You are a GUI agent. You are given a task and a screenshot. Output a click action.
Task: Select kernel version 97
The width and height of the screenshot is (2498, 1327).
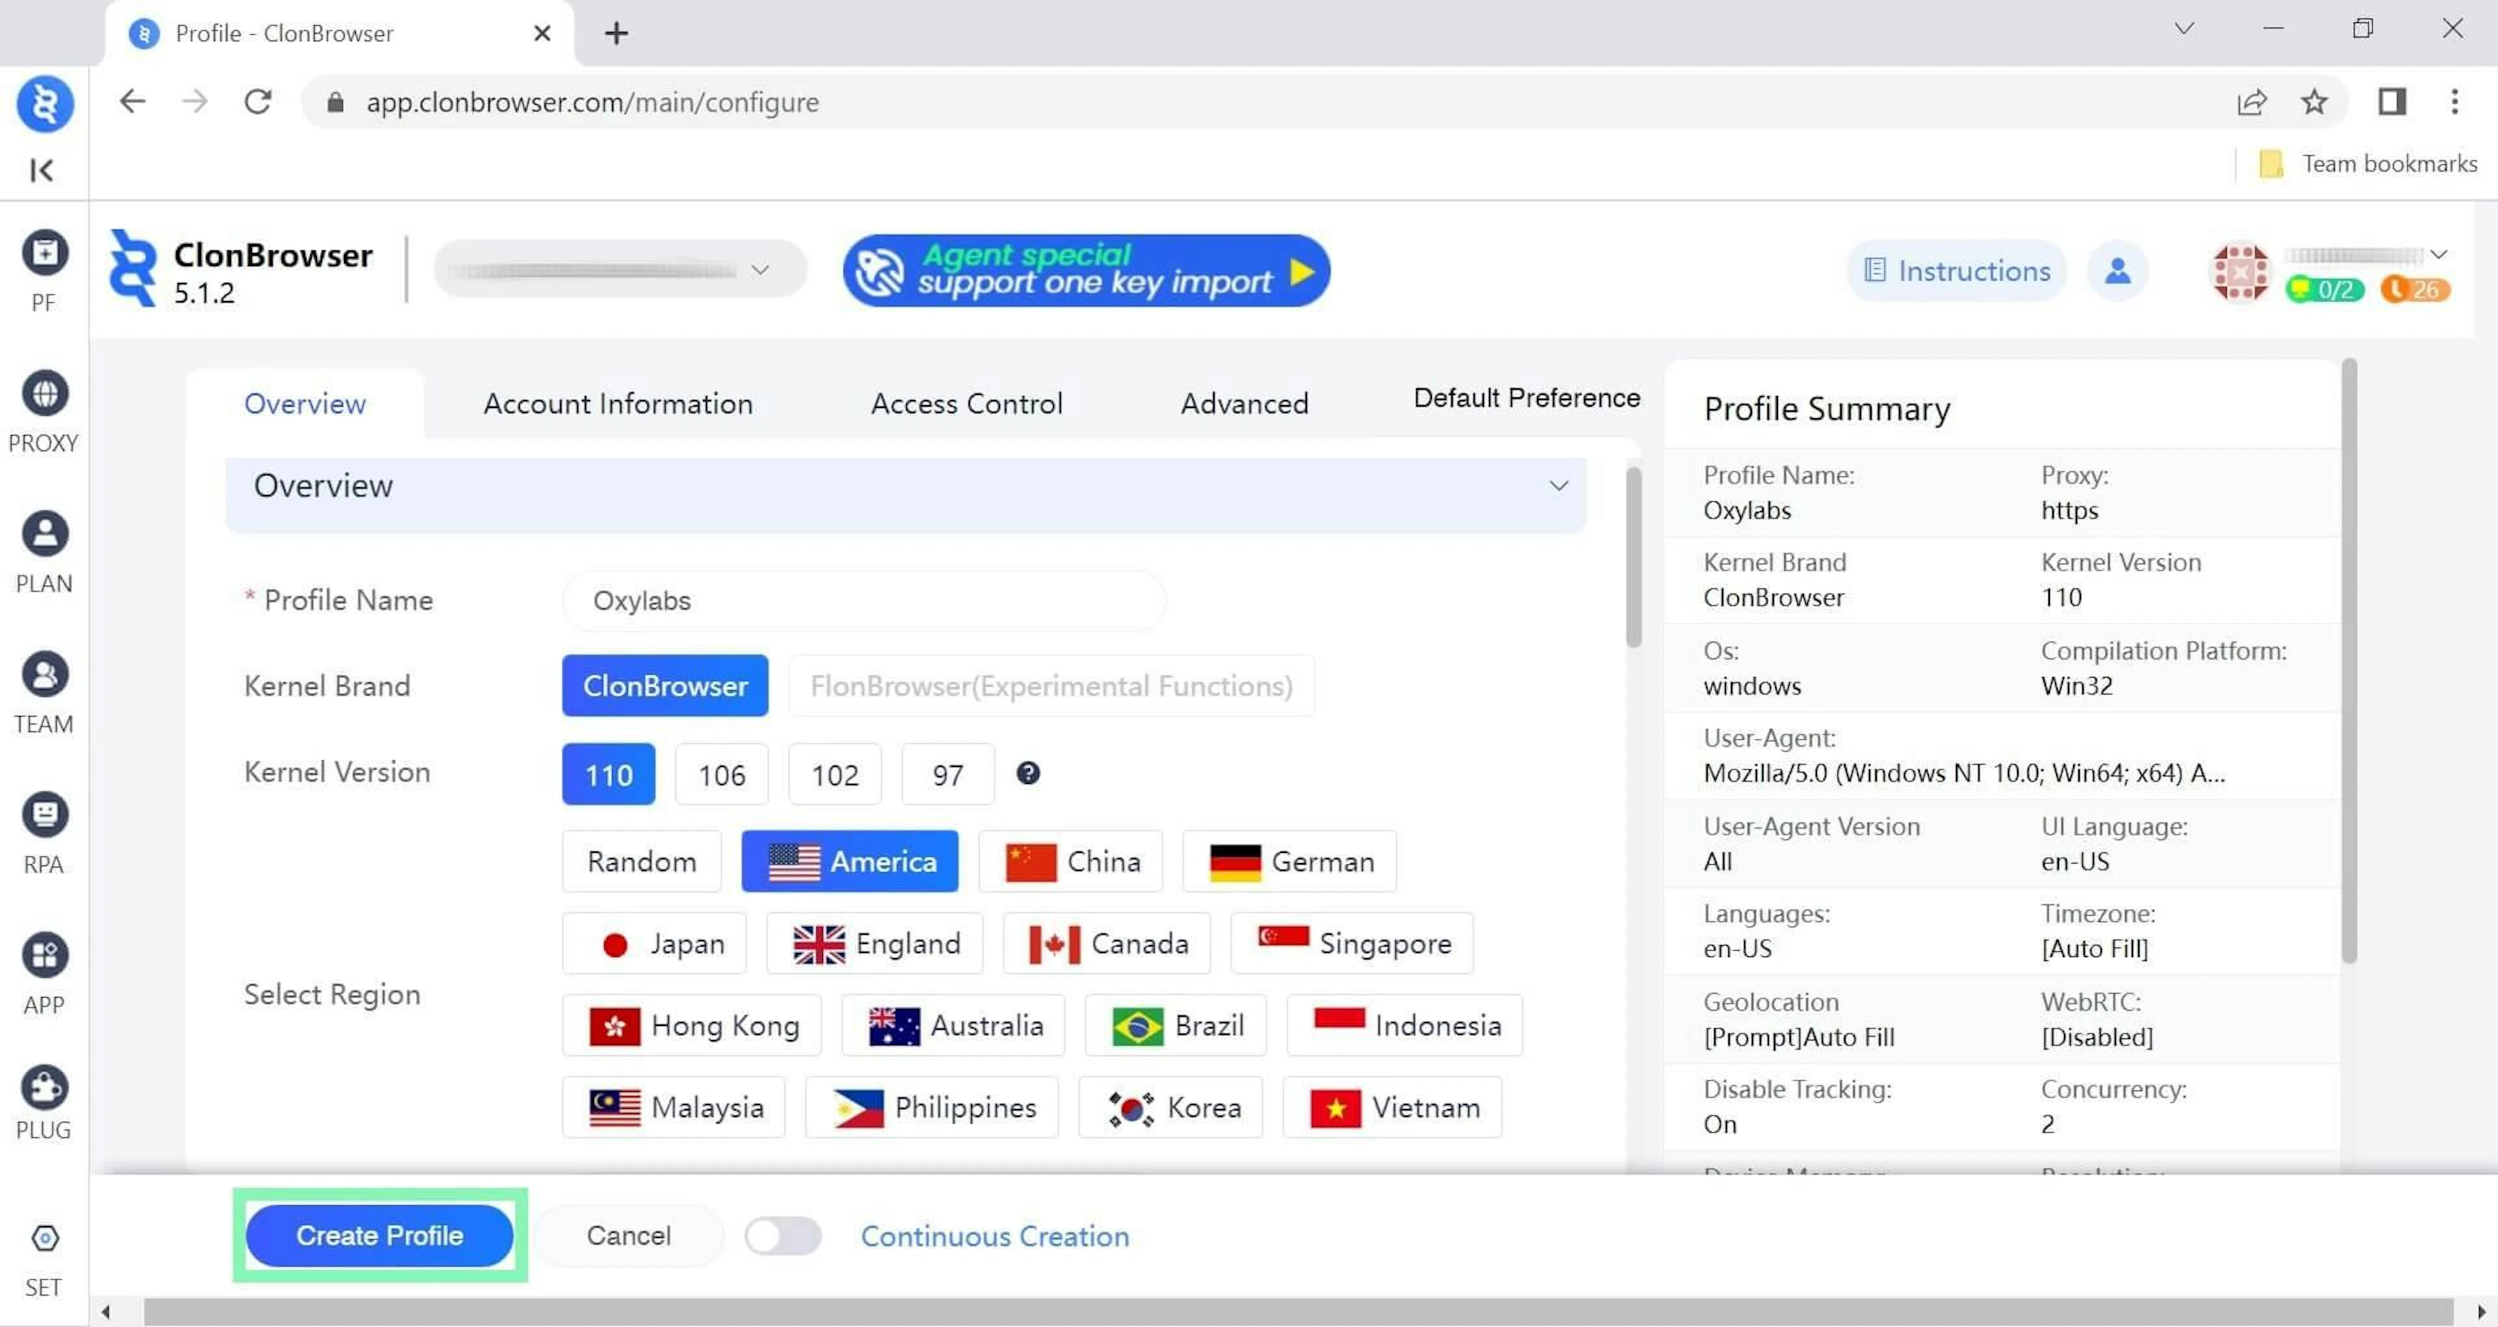(x=947, y=774)
